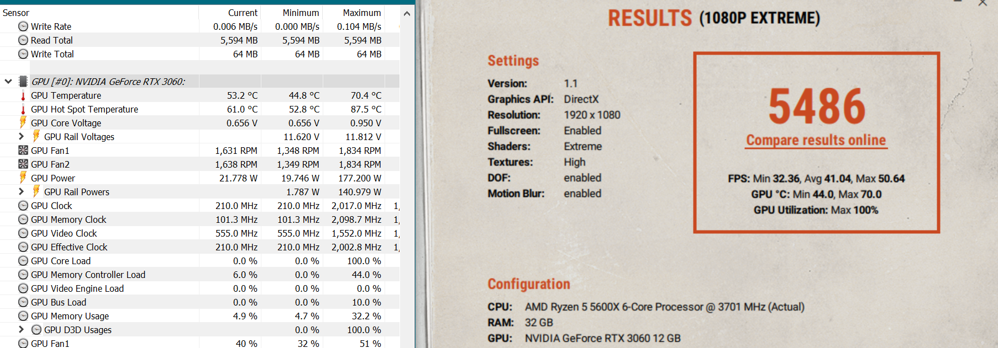
Task: Click the Current column header
Action: tap(243, 13)
